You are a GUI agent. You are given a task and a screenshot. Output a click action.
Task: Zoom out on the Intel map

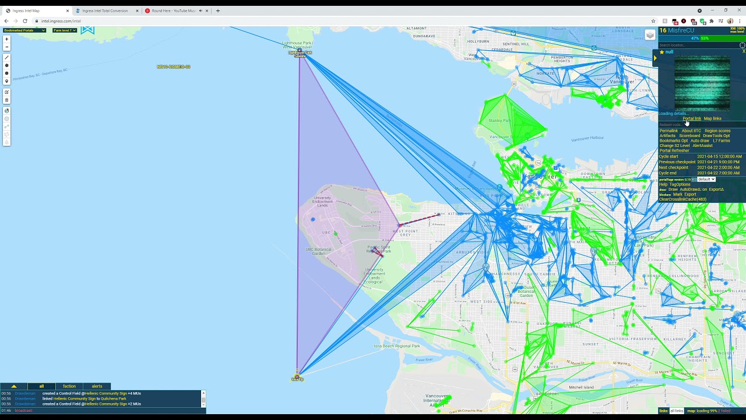(7, 47)
